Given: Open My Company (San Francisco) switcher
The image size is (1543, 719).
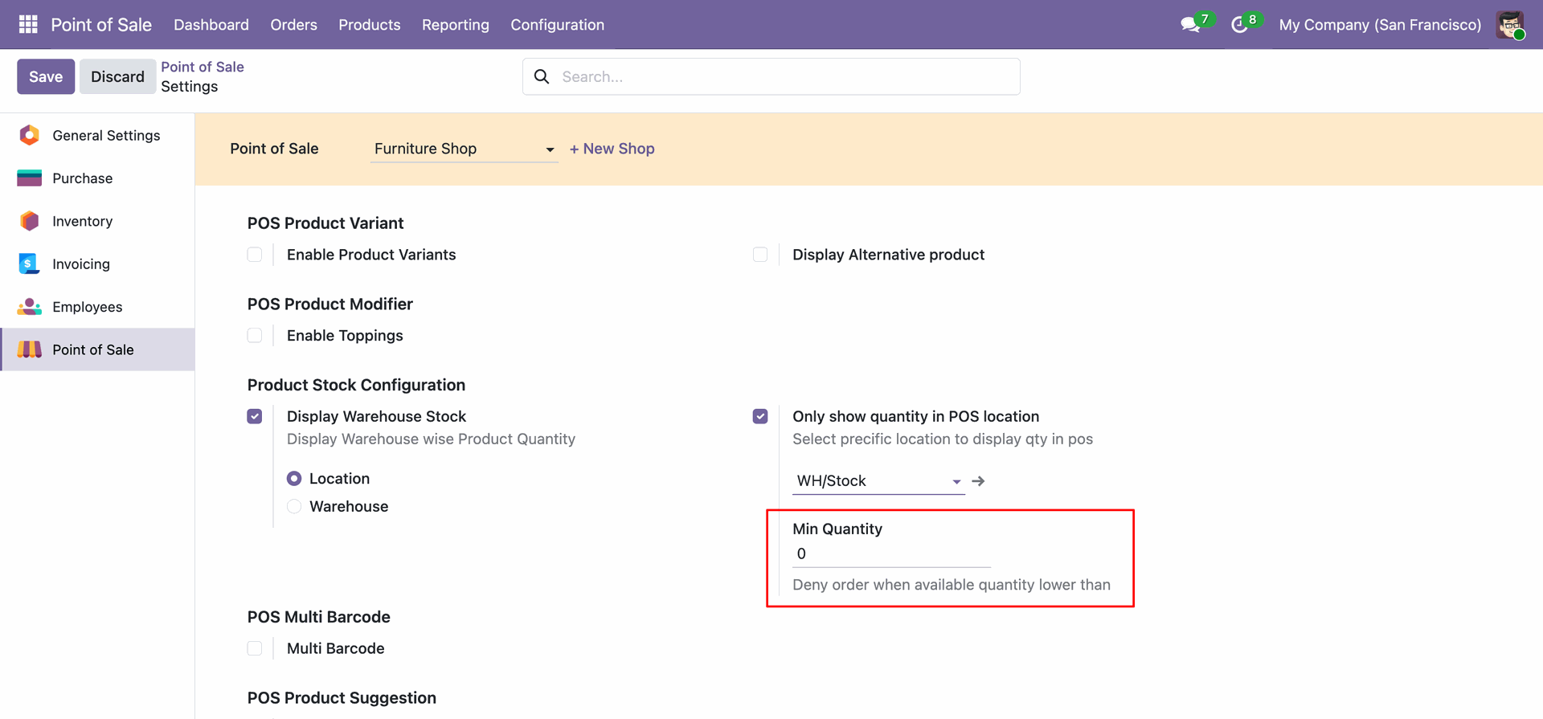Looking at the screenshot, I should click(x=1380, y=25).
